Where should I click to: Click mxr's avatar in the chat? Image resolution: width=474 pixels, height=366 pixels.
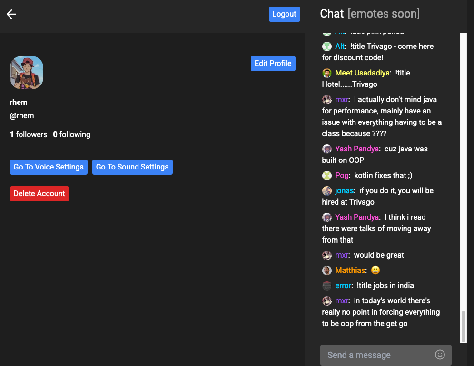pos(327,100)
